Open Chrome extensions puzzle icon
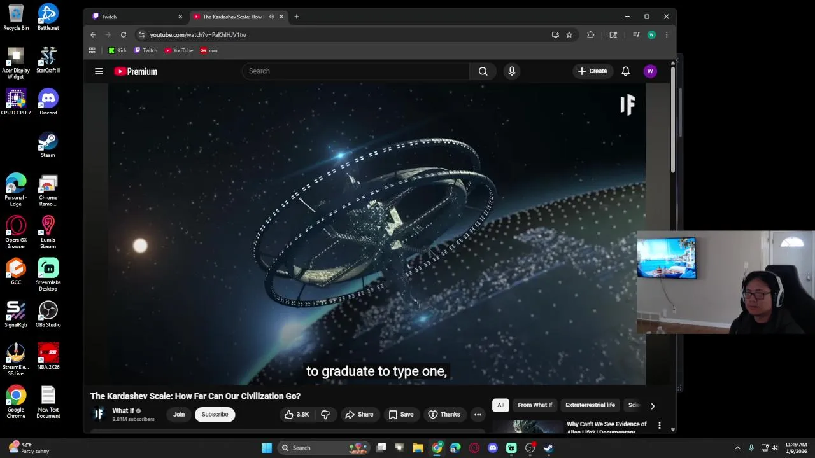This screenshot has height=458, width=815. tap(591, 35)
